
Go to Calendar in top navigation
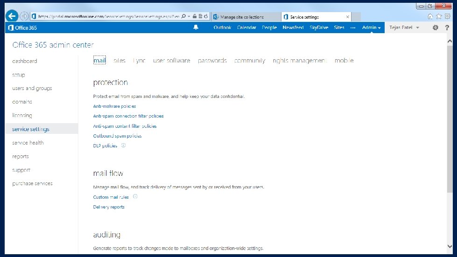[x=246, y=28]
